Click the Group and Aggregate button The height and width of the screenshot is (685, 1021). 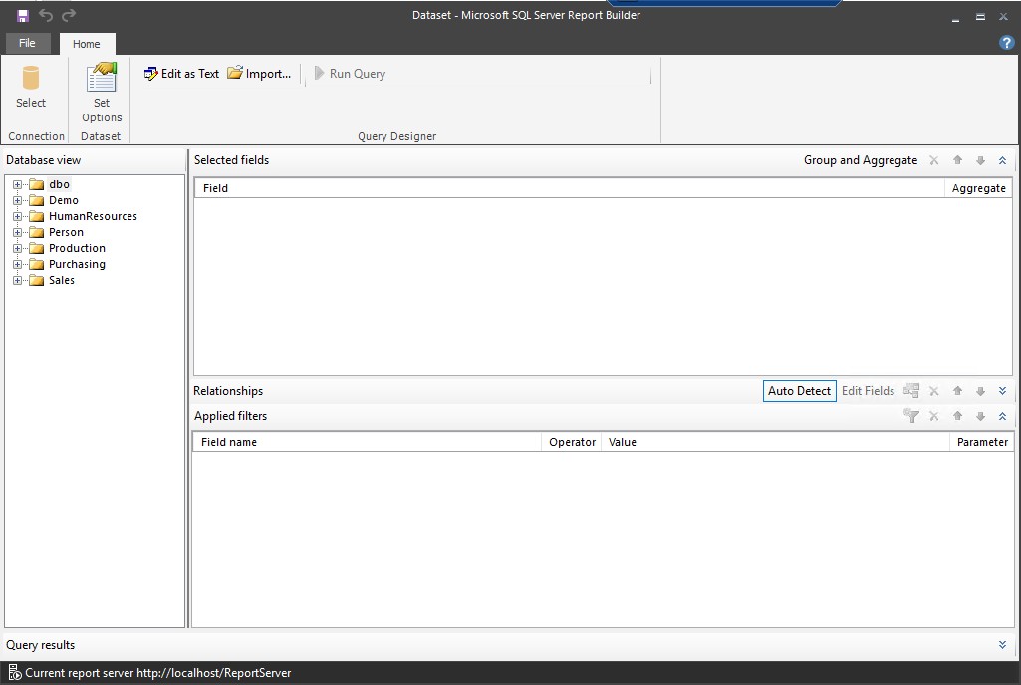861,160
